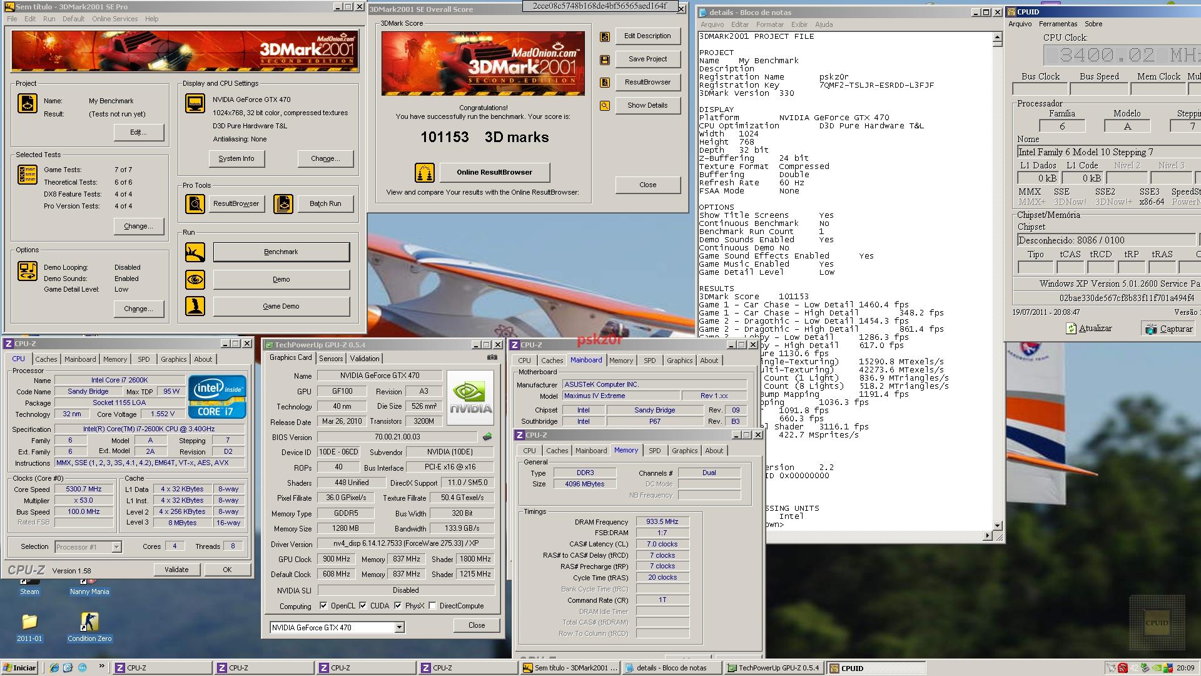Click the eye icon beside the Demo button
Viewport: 1201px width, 676px height.
pos(195,280)
